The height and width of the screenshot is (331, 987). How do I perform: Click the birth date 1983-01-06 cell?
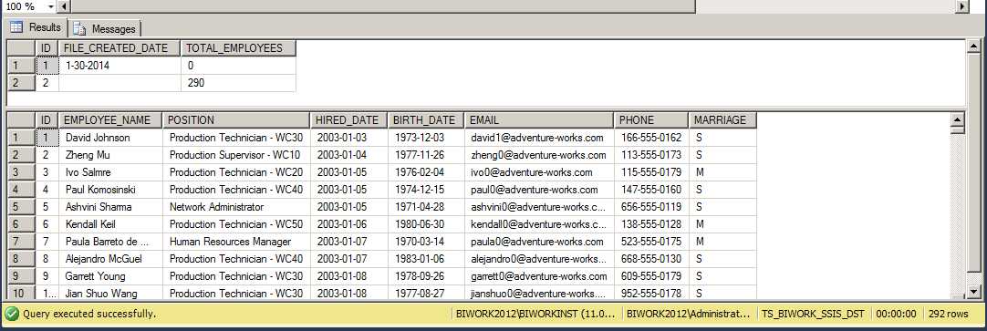(426, 259)
